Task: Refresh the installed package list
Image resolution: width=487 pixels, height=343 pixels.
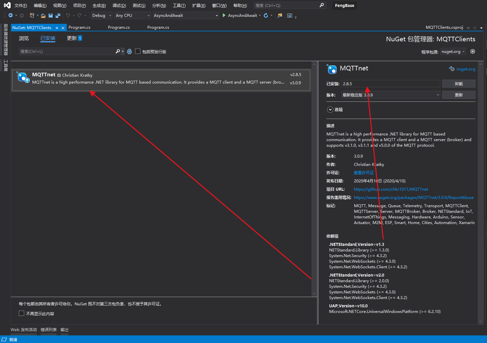Action: pos(129,52)
